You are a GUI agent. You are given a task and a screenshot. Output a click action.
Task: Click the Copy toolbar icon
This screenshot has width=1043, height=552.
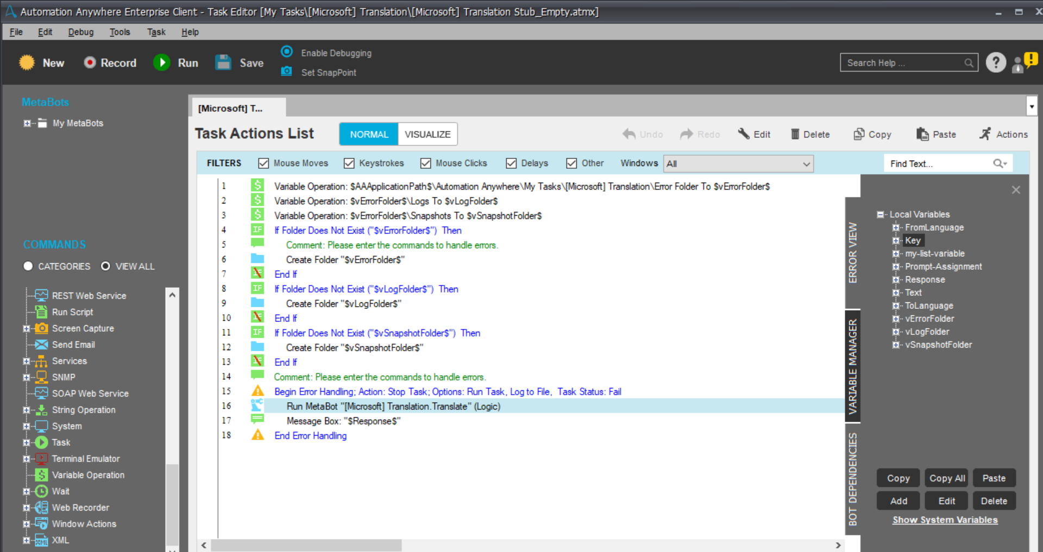pos(859,134)
